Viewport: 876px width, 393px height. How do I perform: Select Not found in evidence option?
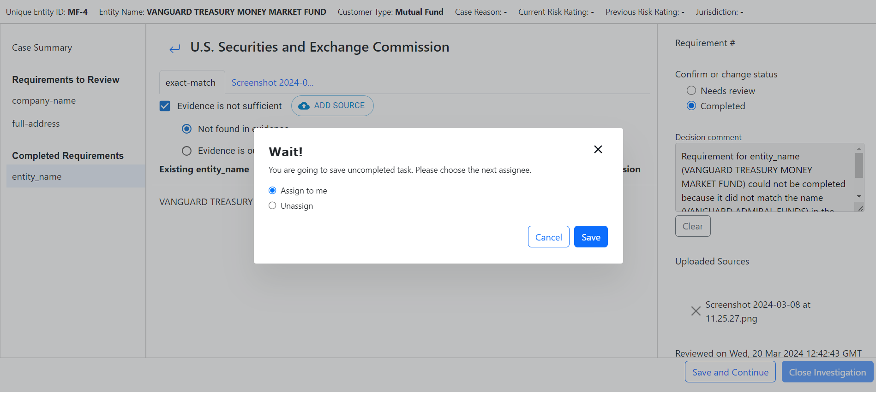[x=186, y=129]
